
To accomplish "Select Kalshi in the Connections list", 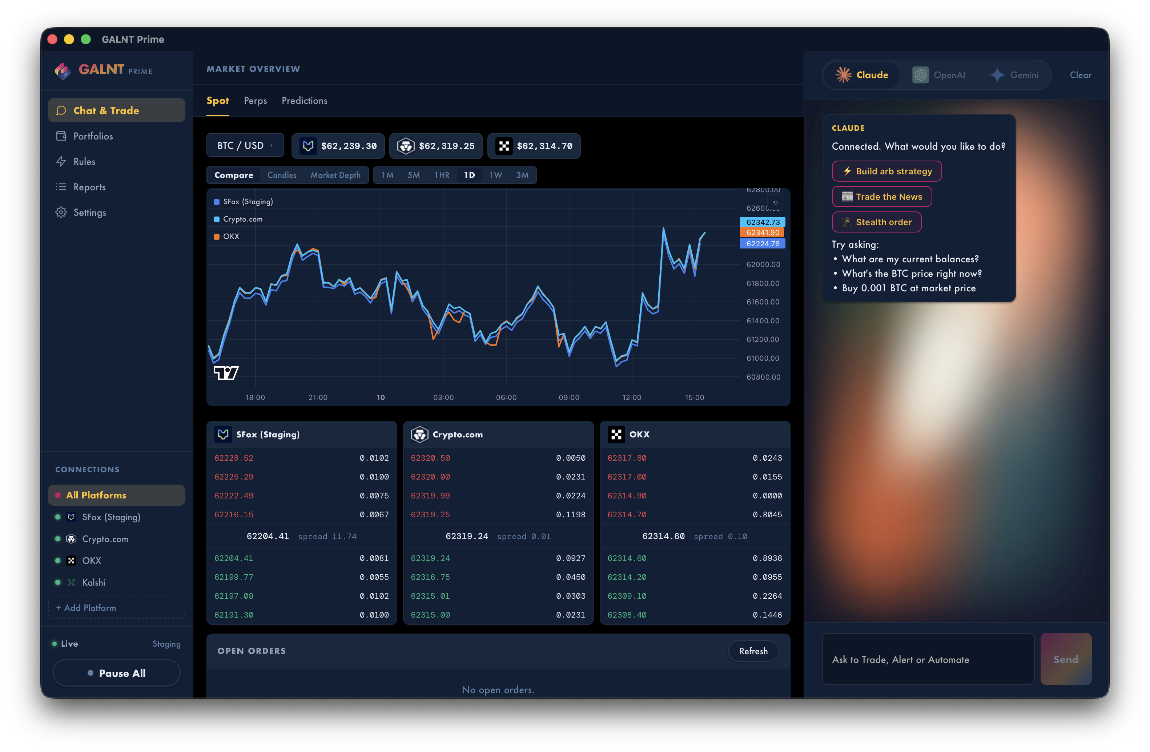I will coord(116,582).
